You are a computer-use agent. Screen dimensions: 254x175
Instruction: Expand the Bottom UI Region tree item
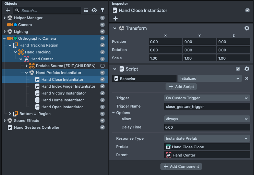[10, 114]
